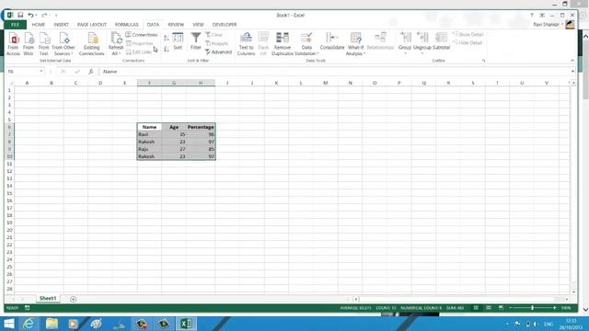Viewport: 589px width, 331px height.
Task: Click the Flash Fill icon
Action: 263,44
